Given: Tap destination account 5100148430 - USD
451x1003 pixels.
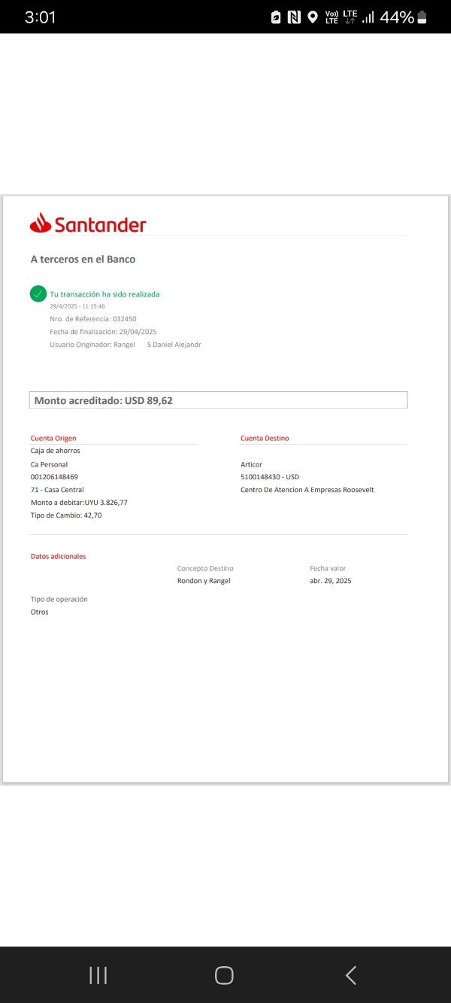Looking at the screenshot, I should click(270, 477).
